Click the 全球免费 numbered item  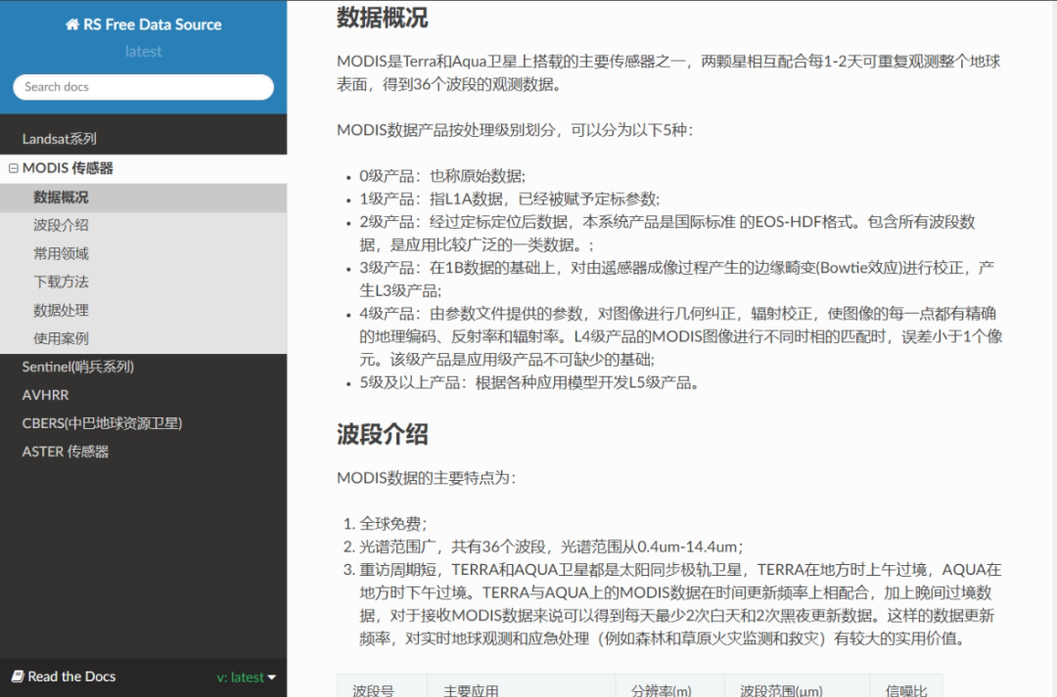[393, 523]
